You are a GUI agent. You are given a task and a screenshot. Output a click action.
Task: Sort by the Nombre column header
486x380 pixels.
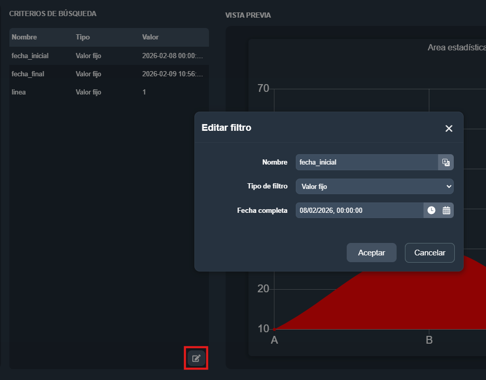click(x=24, y=37)
